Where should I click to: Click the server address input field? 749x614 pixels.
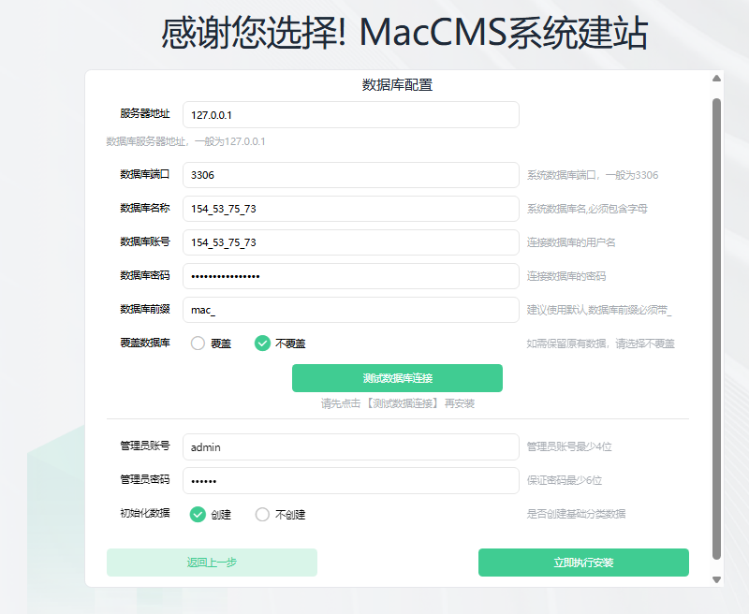point(350,115)
